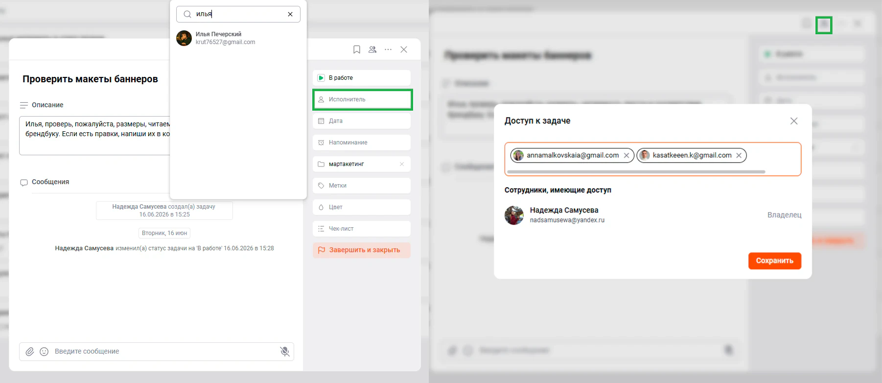Attach a file with the paperclip icon
The image size is (882, 383).
(x=30, y=352)
